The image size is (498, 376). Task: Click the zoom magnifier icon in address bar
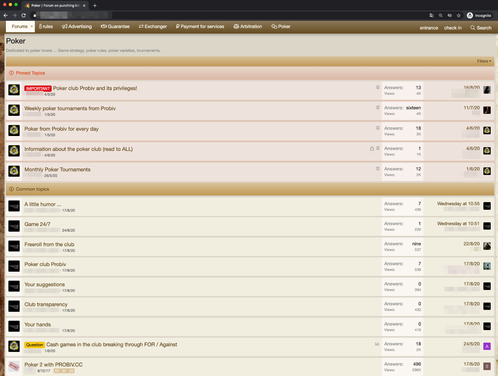click(441, 15)
